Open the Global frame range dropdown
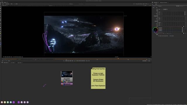The height and width of the screenshot is (105, 187). (x=9, y=61)
